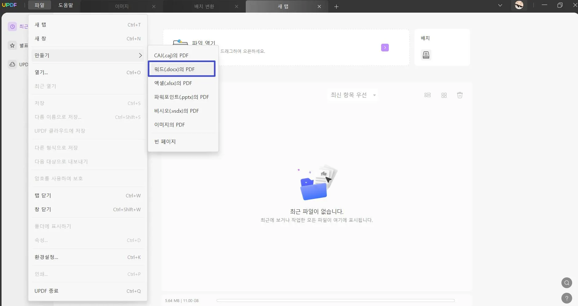Expand the tab list chevron dropdown
Image resolution: width=578 pixels, height=306 pixels.
500,5
